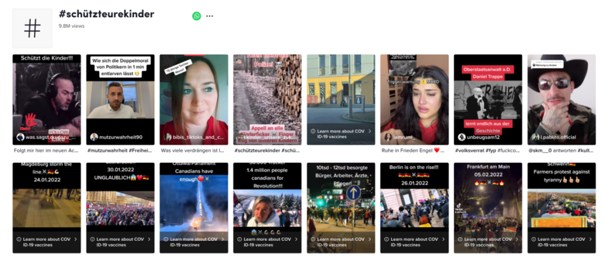605x258 pixels.
Task: Click mutzurwahrheit90 profile avatar icon
Action: pos(94,137)
